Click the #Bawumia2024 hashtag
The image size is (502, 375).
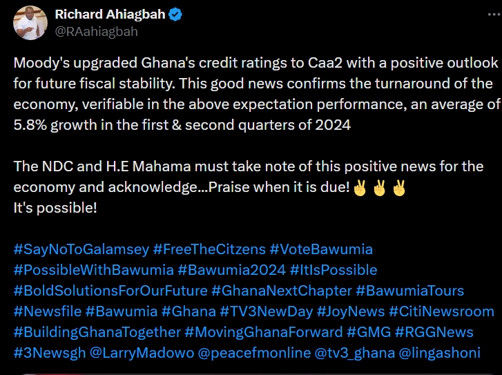click(231, 269)
